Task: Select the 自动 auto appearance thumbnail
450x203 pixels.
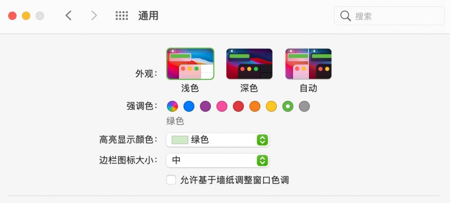Action: click(308, 64)
